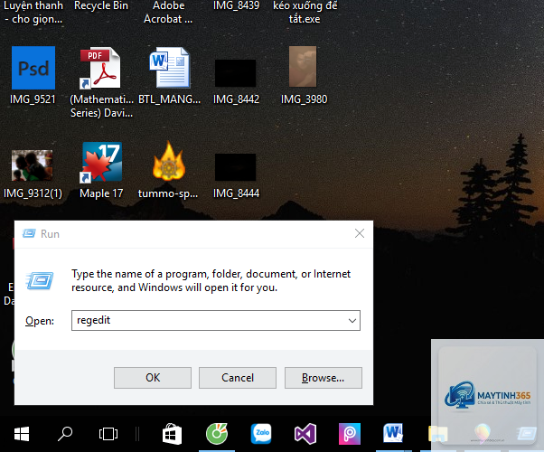544x452 pixels.
Task: Select the tummo-sp flame icon
Action: point(169,161)
